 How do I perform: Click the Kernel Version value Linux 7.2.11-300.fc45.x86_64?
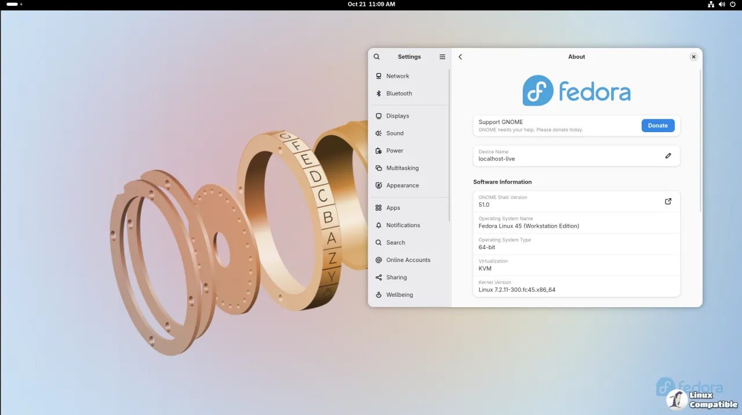coord(517,289)
